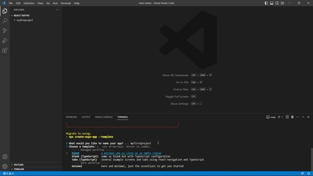Open the Run and Debug view
The width and height of the screenshot is (313, 176).
click(5, 41)
